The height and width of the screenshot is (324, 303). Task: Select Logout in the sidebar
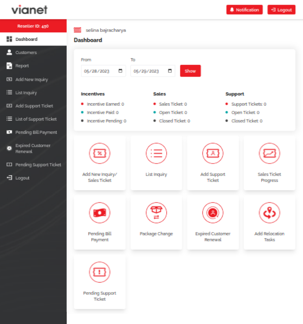tap(33, 177)
